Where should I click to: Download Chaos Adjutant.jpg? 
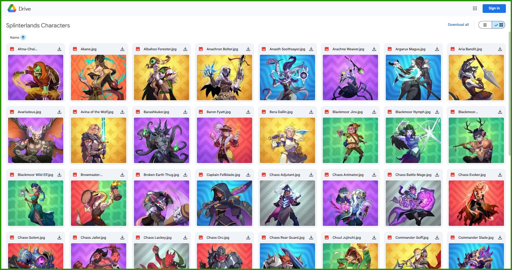[x=311, y=175]
